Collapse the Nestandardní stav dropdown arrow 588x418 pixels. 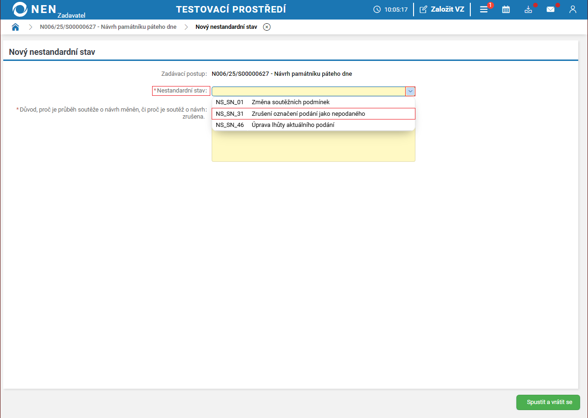click(410, 91)
